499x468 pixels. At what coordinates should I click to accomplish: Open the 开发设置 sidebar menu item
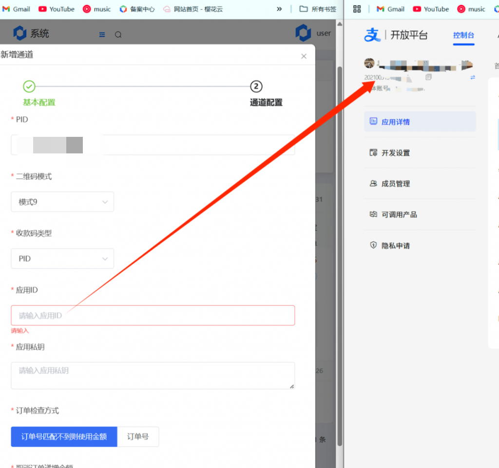(395, 153)
